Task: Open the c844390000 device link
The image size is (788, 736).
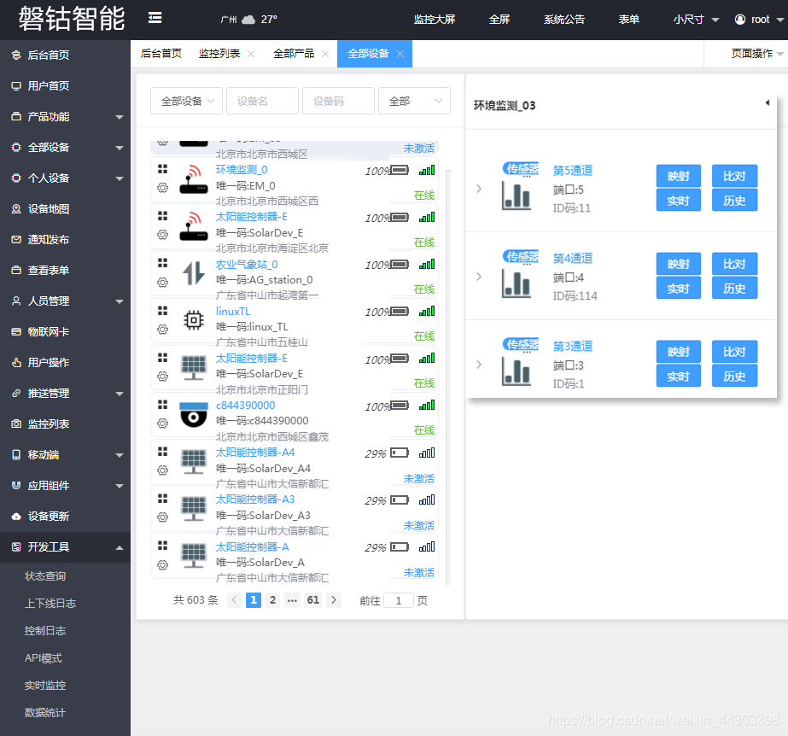Action: pos(245,406)
